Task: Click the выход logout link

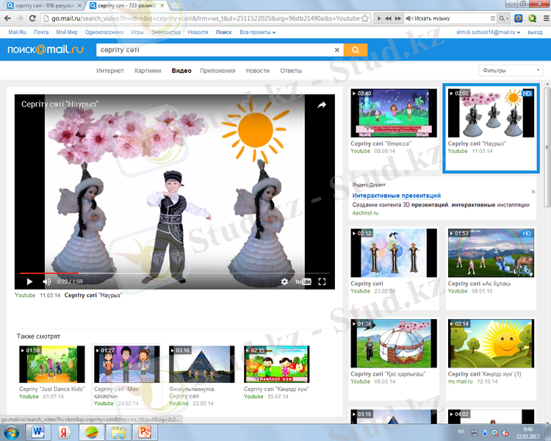Action: 535,32
